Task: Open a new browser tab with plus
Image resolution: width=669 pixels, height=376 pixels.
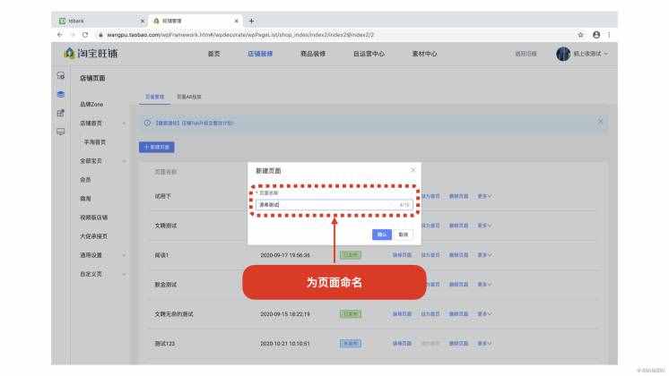Action: pos(251,21)
